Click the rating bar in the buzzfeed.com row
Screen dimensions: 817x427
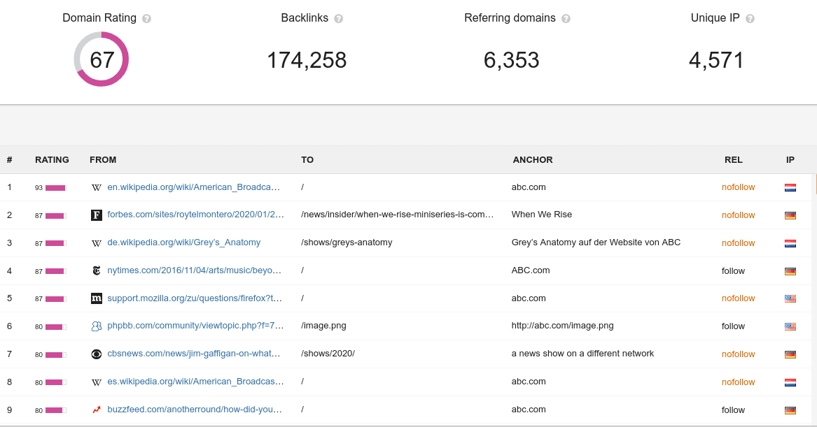click(56, 410)
